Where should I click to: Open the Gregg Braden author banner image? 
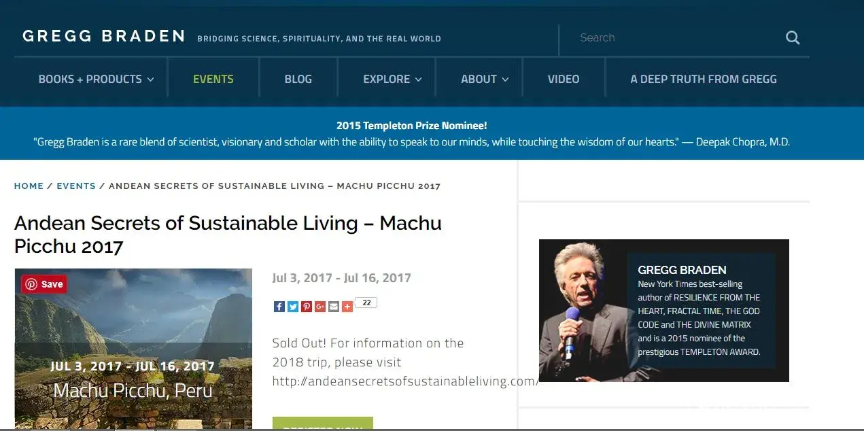click(664, 311)
